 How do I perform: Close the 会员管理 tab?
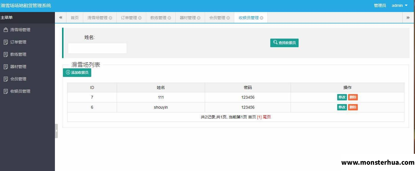click(x=228, y=18)
